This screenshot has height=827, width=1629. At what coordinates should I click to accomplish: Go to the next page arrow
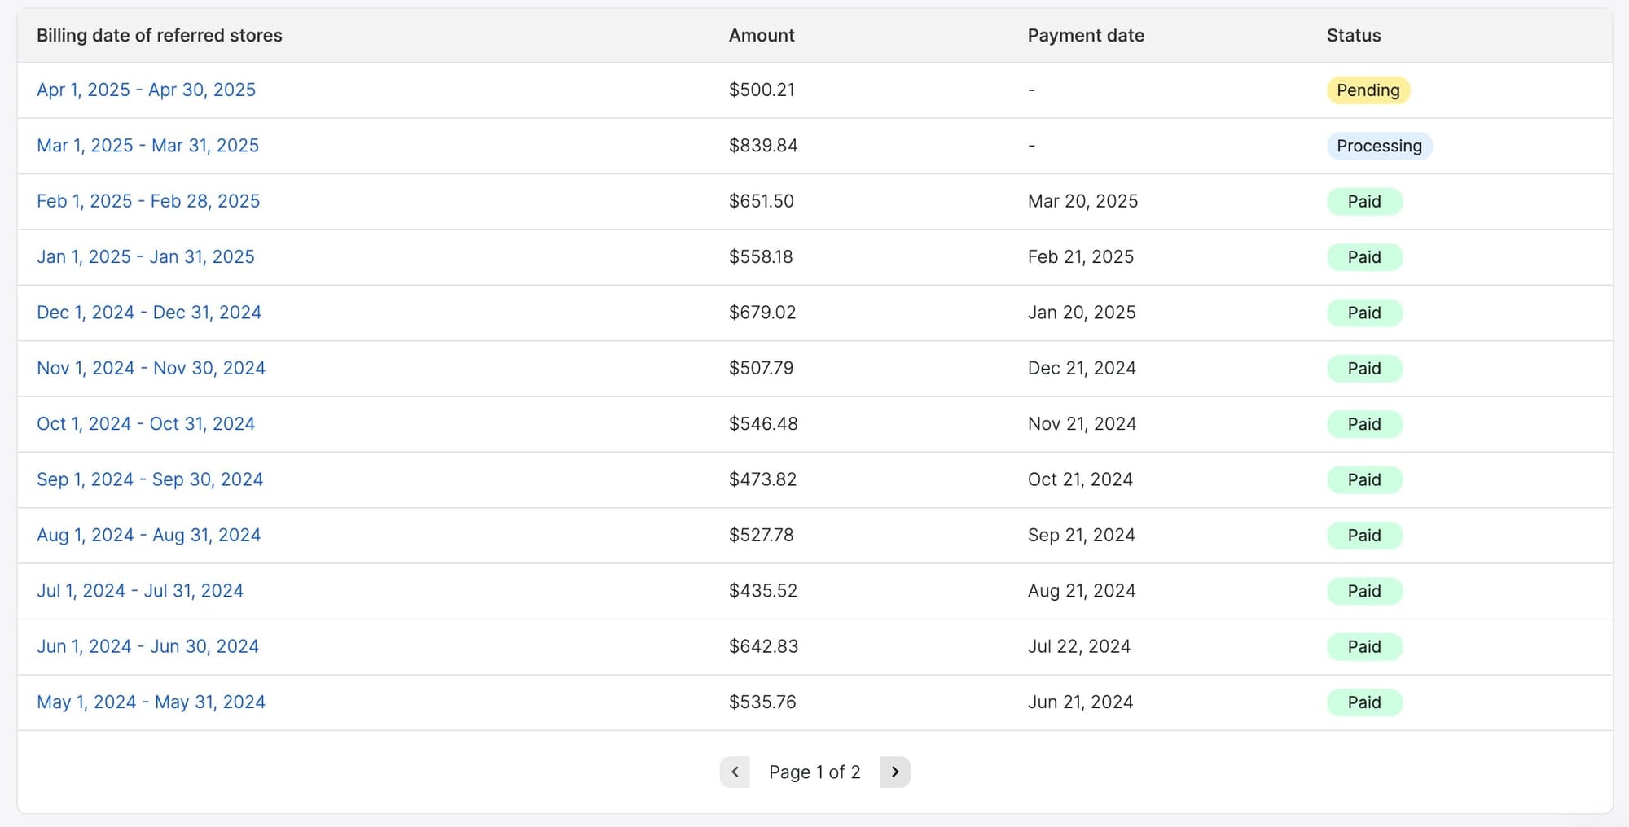(x=894, y=772)
